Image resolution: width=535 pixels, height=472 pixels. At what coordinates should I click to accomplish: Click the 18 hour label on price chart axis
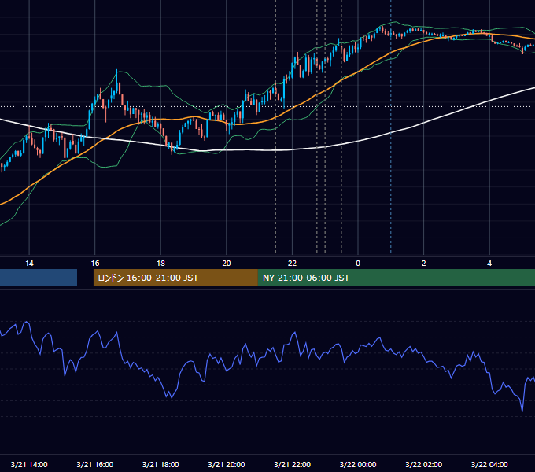click(x=160, y=264)
